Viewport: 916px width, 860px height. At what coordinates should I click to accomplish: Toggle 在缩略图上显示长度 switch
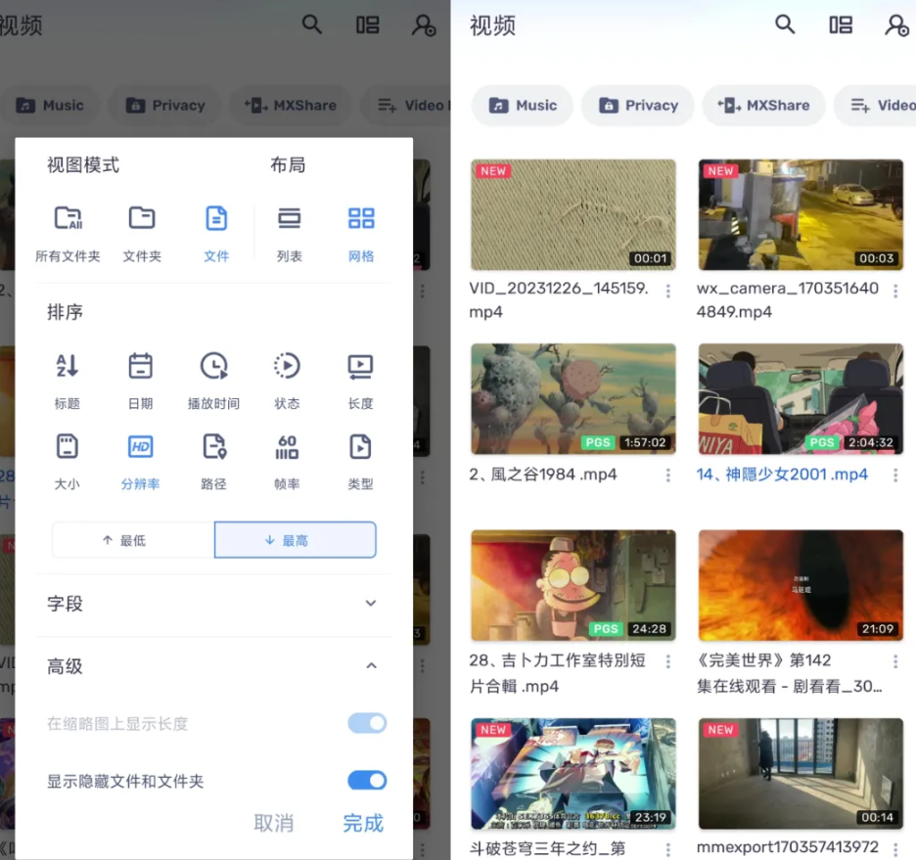coord(367,724)
